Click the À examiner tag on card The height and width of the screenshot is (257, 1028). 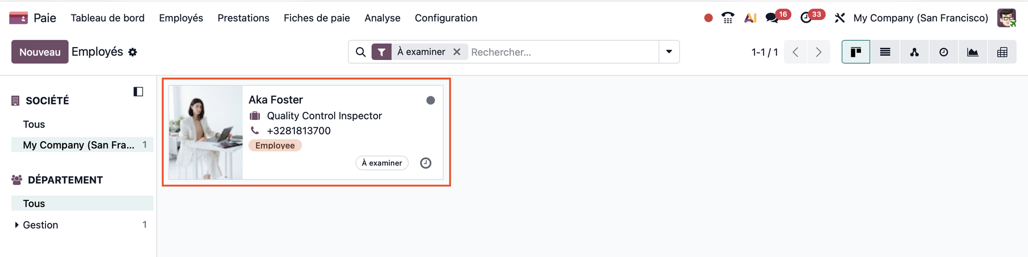point(382,163)
